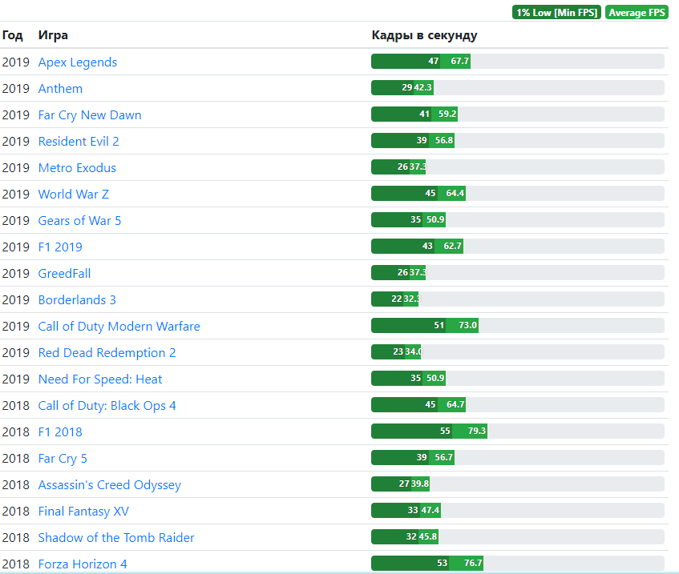Open Resident Evil 2 game page
The width and height of the screenshot is (679, 574).
click(79, 142)
